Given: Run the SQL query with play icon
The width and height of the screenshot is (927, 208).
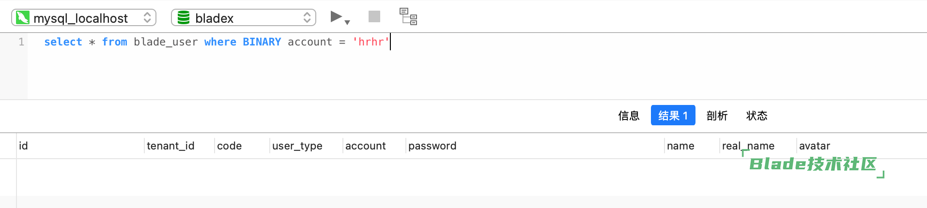Looking at the screenshot, I should [336, 17].
